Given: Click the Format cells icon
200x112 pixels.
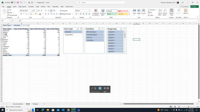Looking at the screenshot, I should (x=143, y=11).
